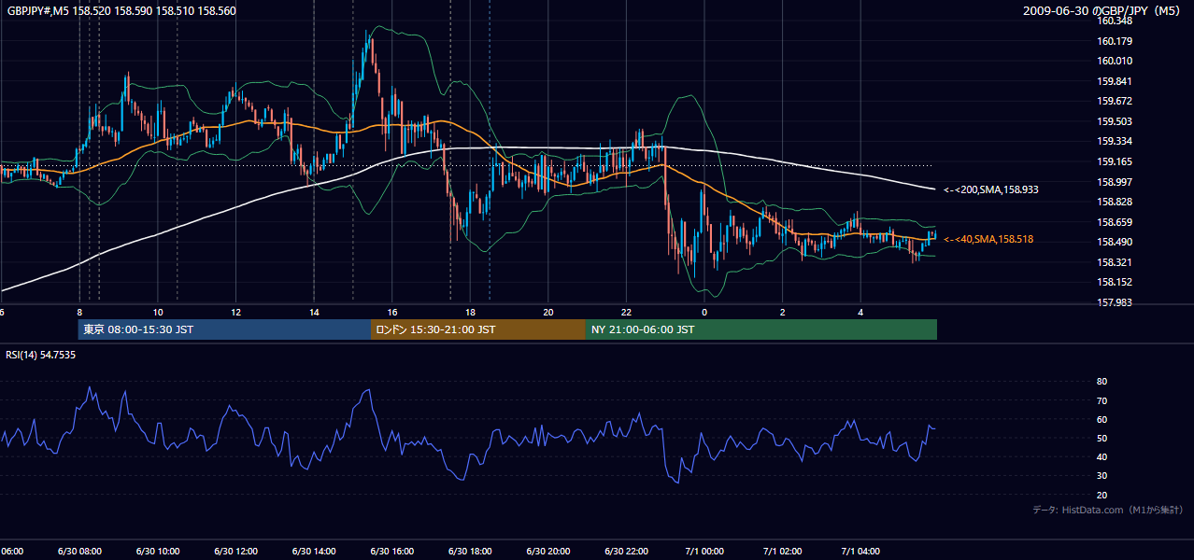The height and width of the screenshot is (560, 1194).
Task: Click hour tick 0 under the price chart
Action: tap(704, 312)
